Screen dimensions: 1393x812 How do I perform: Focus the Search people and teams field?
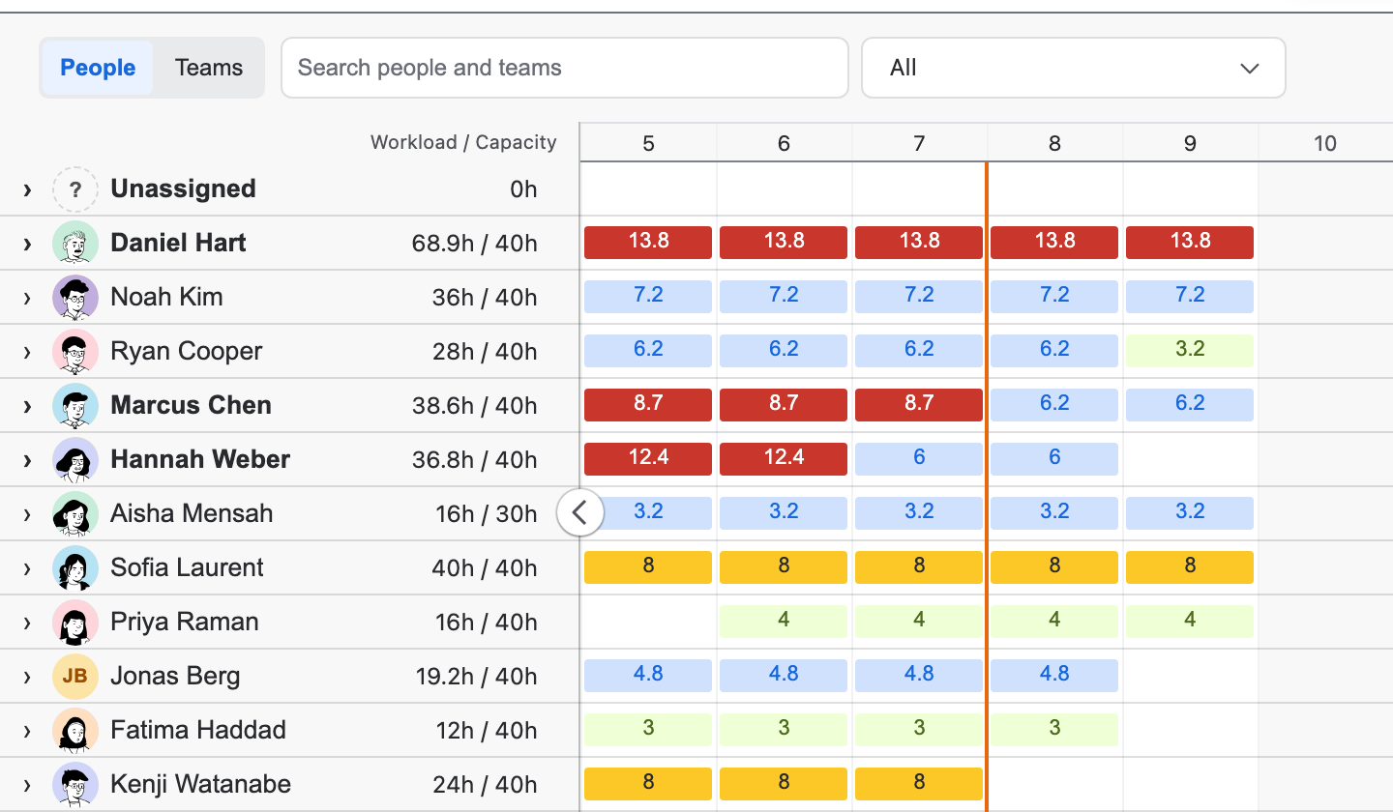pyautogui.click(x=565, y=68)
